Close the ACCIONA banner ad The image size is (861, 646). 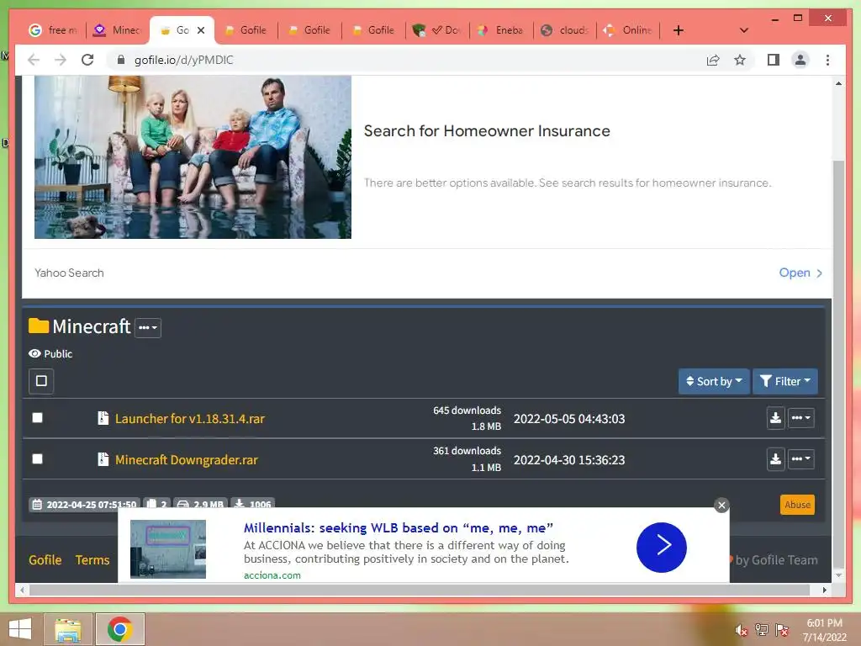[x=721, y=506]
